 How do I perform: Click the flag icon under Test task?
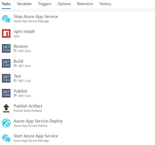(15, 81)
